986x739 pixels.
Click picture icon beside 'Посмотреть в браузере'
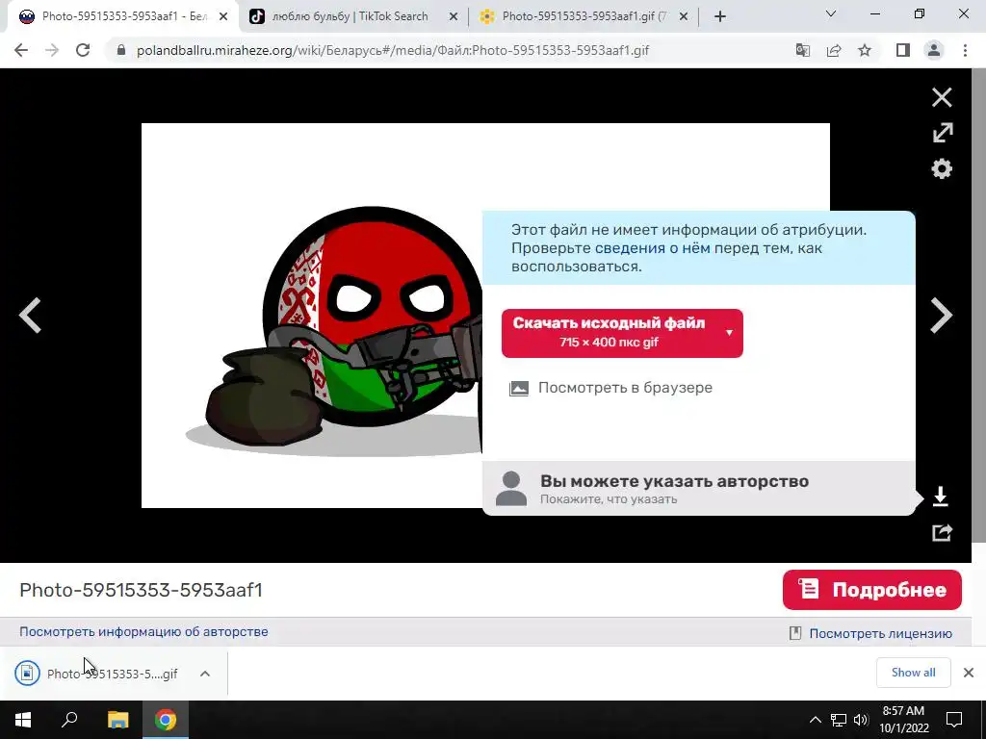(519, 389)
